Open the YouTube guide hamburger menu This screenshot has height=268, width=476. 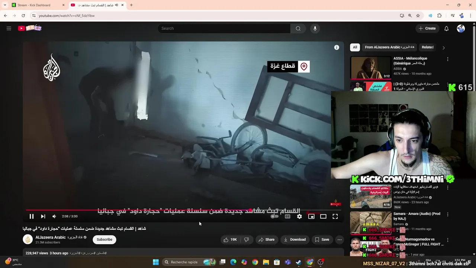[9, 28]
